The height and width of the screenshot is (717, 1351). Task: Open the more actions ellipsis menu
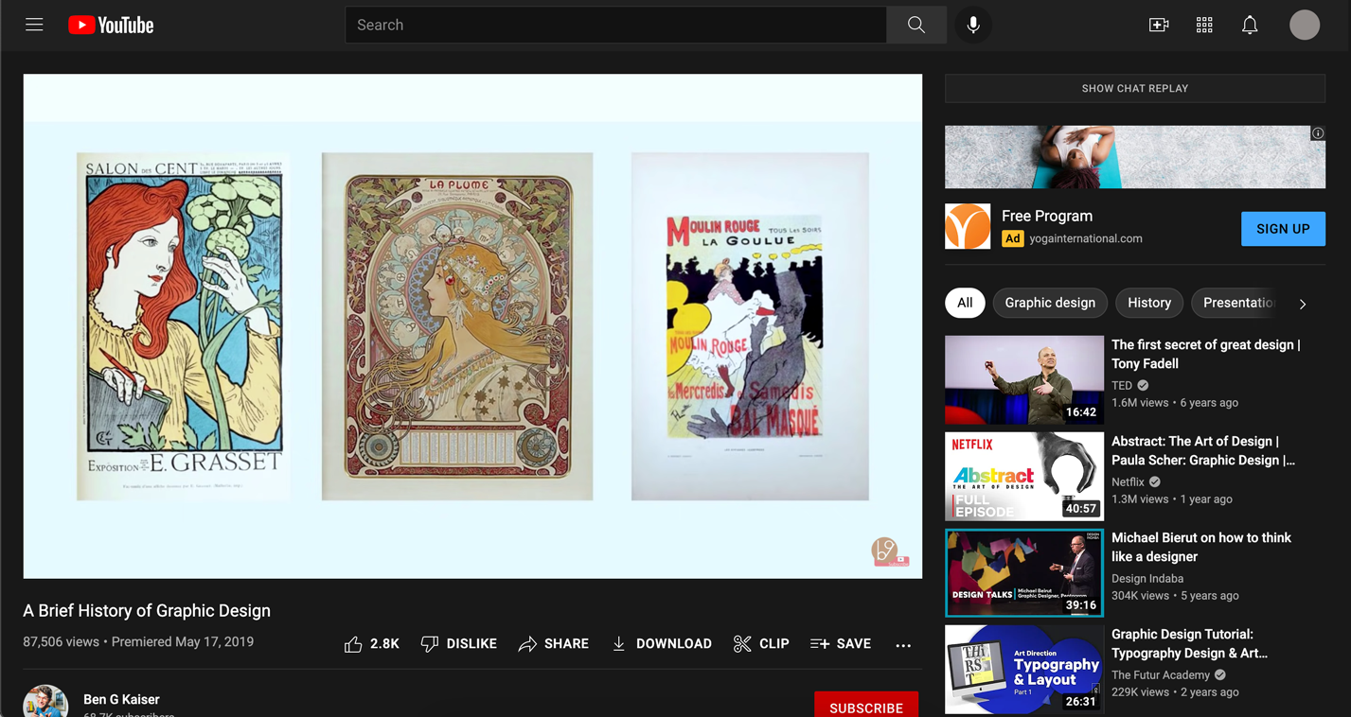click(903, 644)
